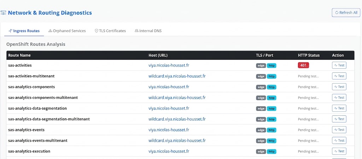Open wildcard host for sas-analytics-components-multitenant
The image size is (362, 159).
coord(177,98)
